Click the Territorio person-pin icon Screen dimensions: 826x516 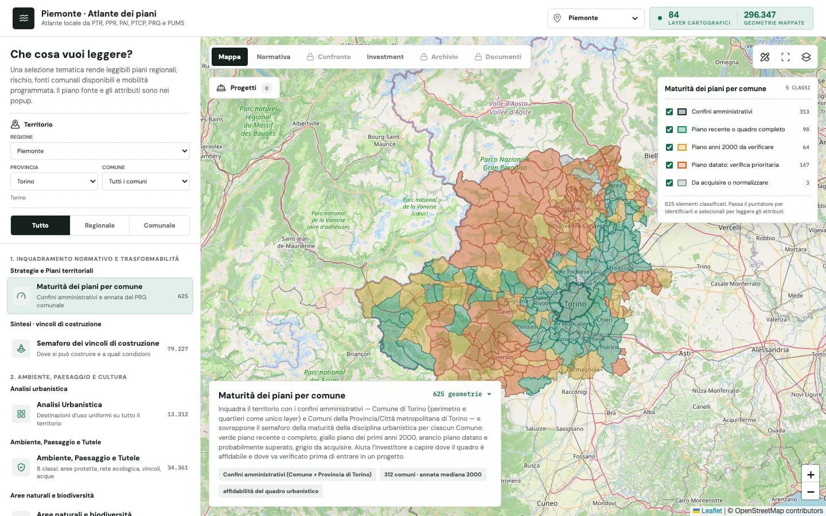tap(15, 124)
